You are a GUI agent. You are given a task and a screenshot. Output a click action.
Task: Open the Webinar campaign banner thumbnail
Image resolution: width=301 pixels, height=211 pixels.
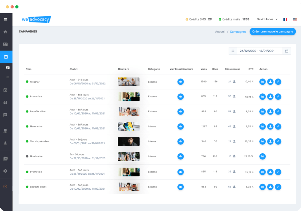click(x=129, y=82)
